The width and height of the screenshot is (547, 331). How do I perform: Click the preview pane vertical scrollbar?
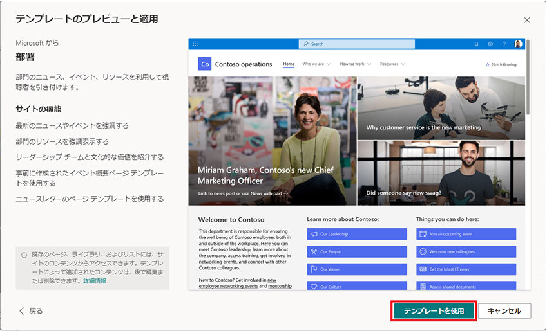(x=528, y=77)
